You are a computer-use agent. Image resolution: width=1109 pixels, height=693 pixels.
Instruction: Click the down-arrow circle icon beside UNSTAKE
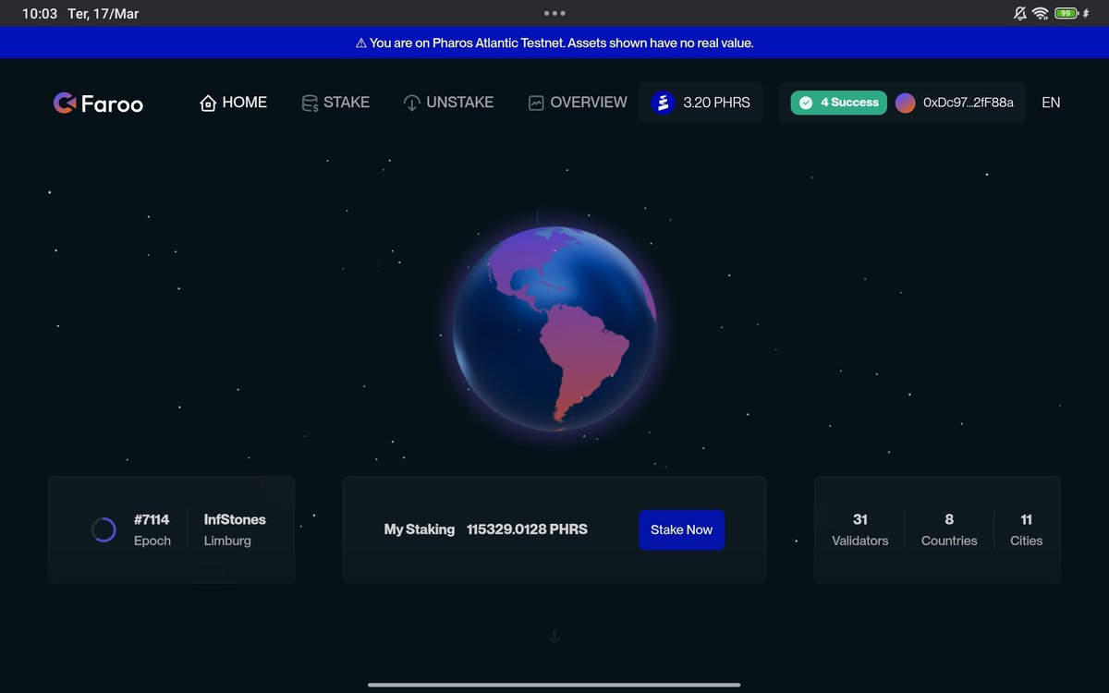click(412, 103)
